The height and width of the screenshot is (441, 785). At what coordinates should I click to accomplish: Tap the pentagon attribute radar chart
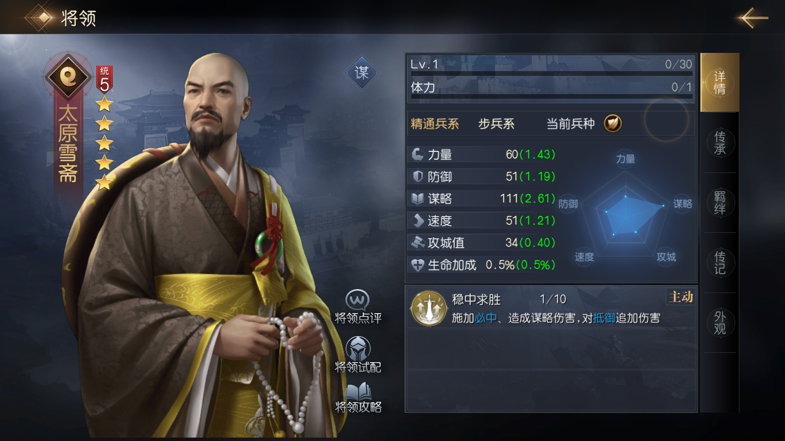point(626,211)
